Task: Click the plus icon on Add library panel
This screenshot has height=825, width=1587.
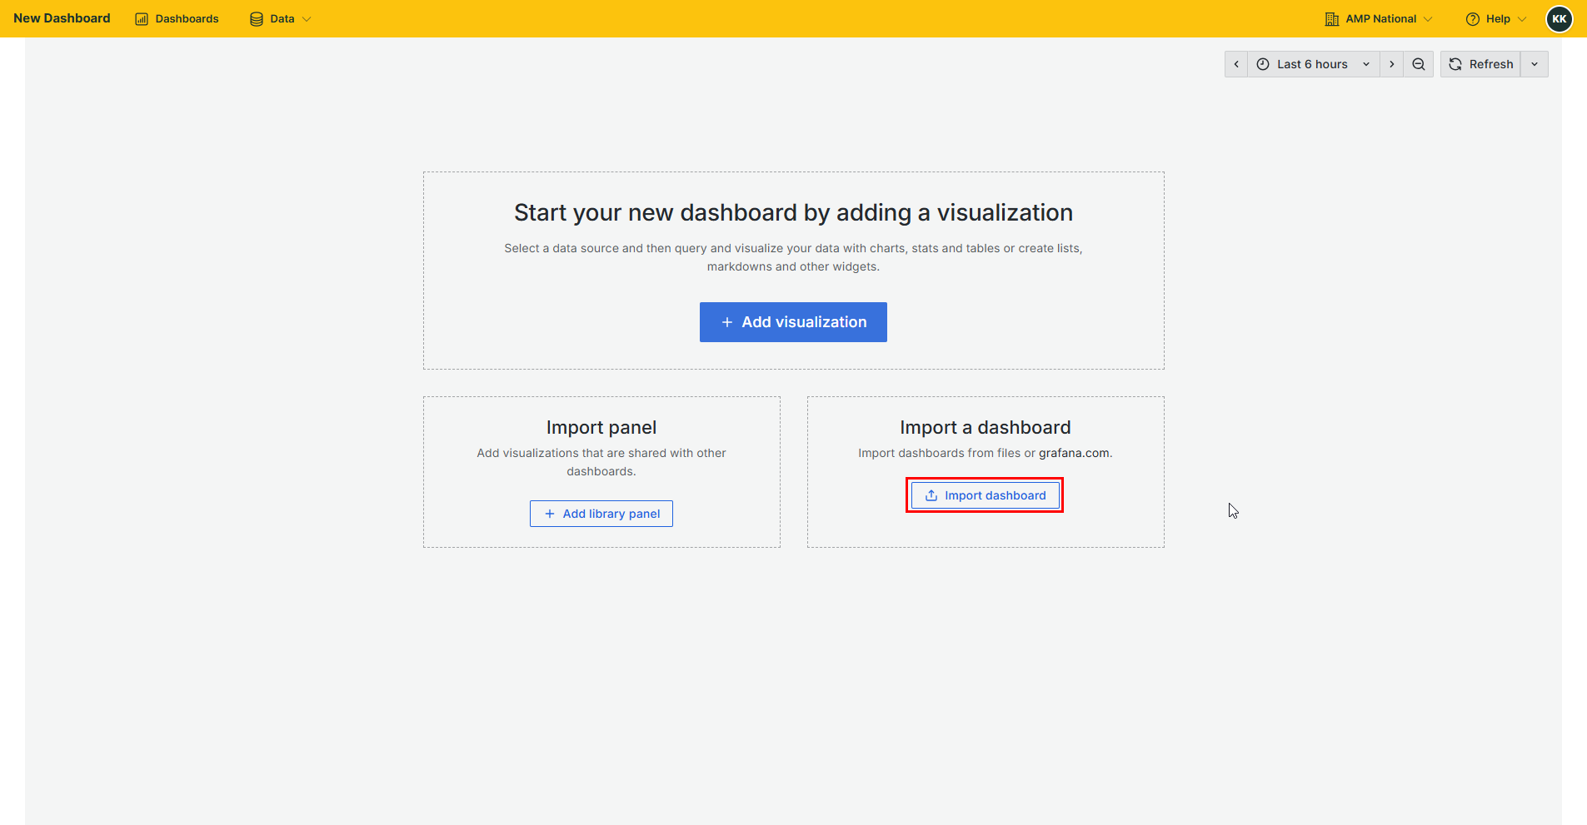Action: (550, 514)
